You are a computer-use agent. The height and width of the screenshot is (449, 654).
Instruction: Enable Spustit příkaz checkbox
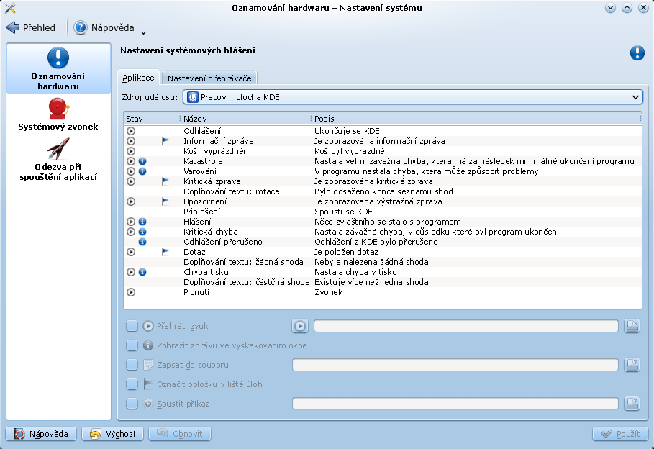click(x=132, y=404)
